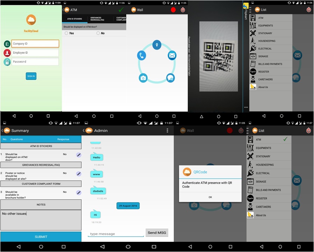Focus the Password field on login
Image resolution: width=314 pixels, height=252 pixels.
[35, 62]
